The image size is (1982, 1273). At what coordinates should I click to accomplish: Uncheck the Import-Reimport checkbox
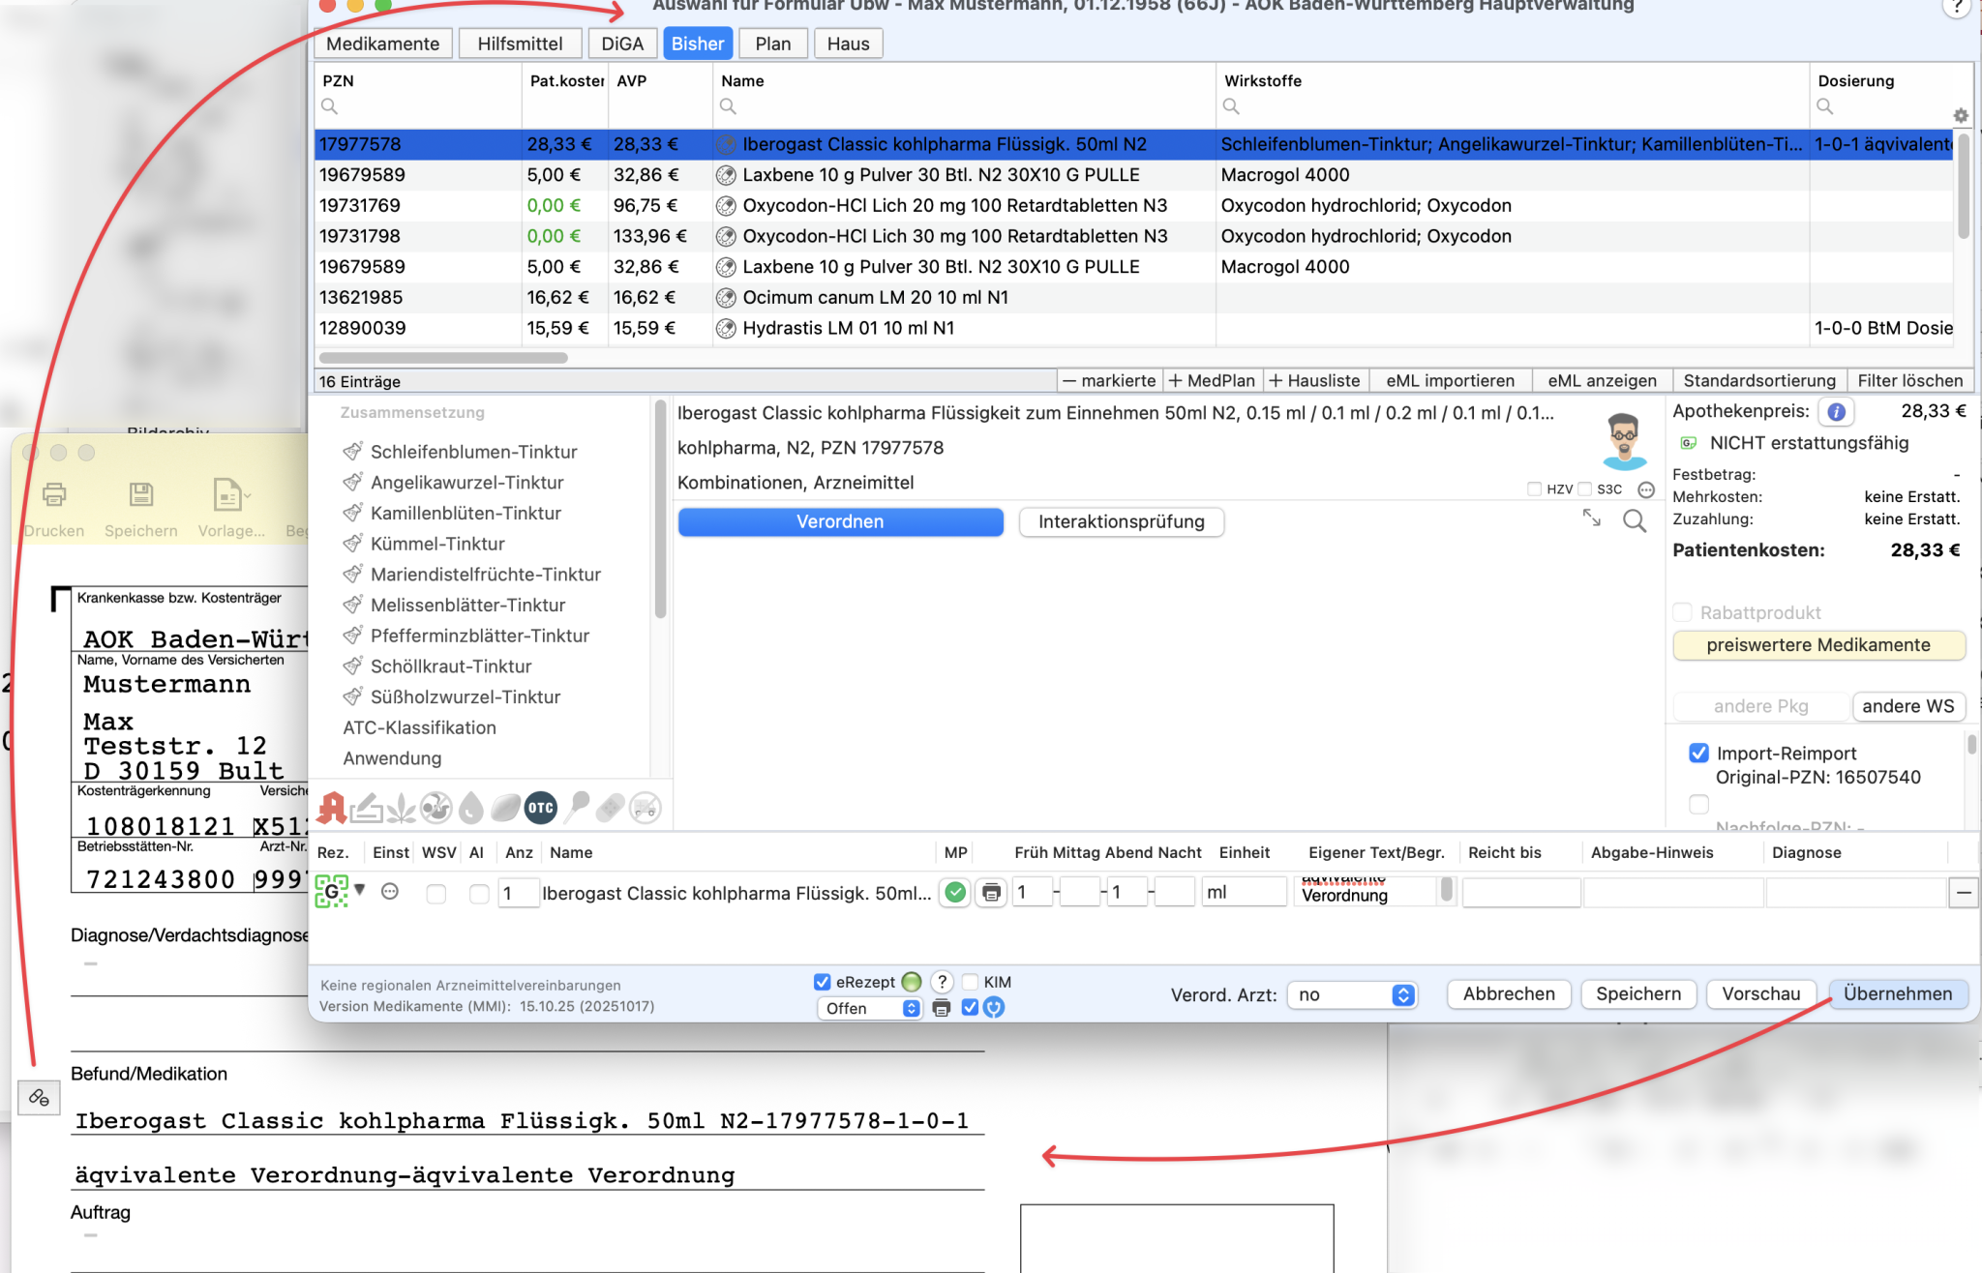[x=1698, y=752]
